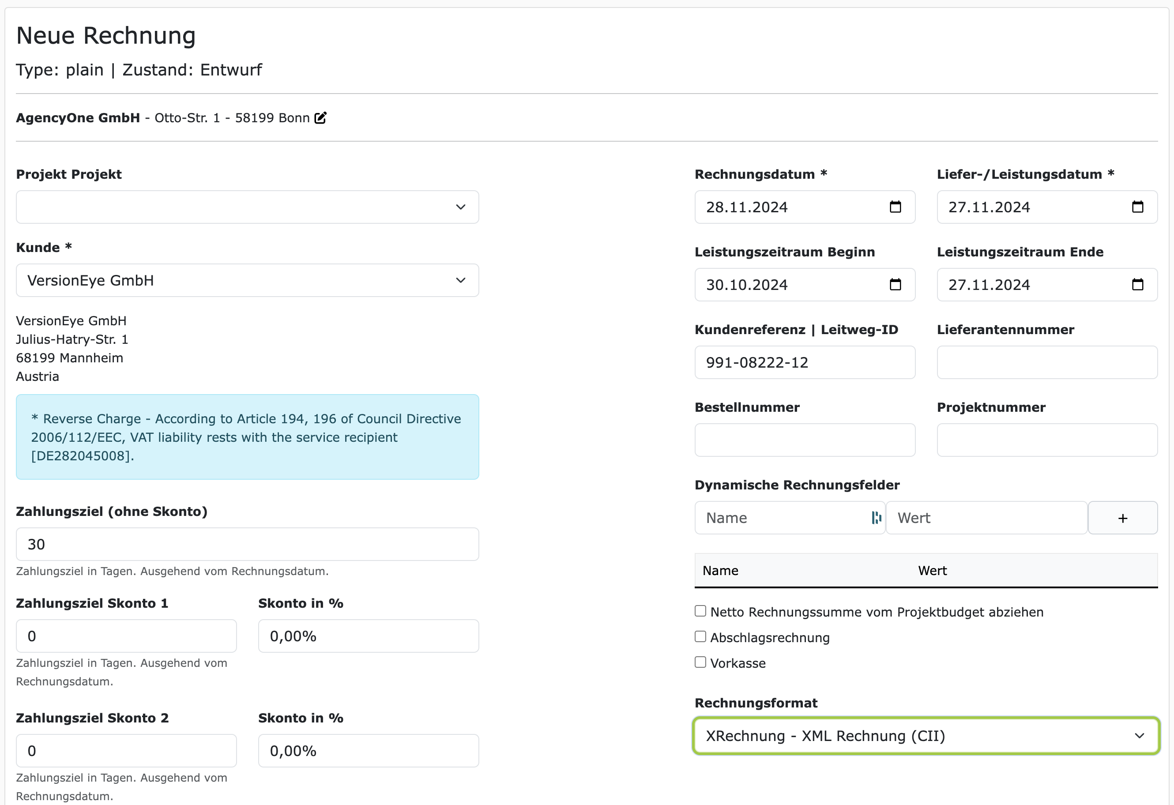Check the Vorkasse option
Screen dimensions: 1174x805
[700, 662]
